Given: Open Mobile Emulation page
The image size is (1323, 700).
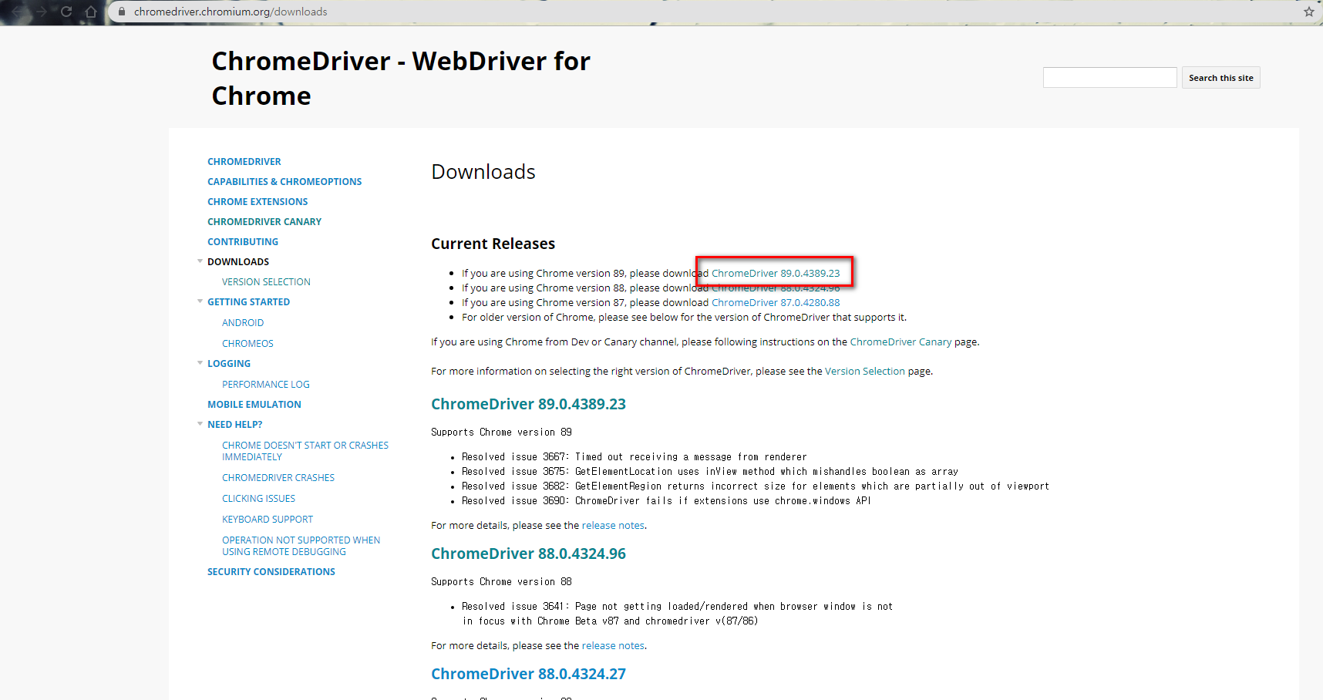Looking at the screenshot, I should (254, 404).
